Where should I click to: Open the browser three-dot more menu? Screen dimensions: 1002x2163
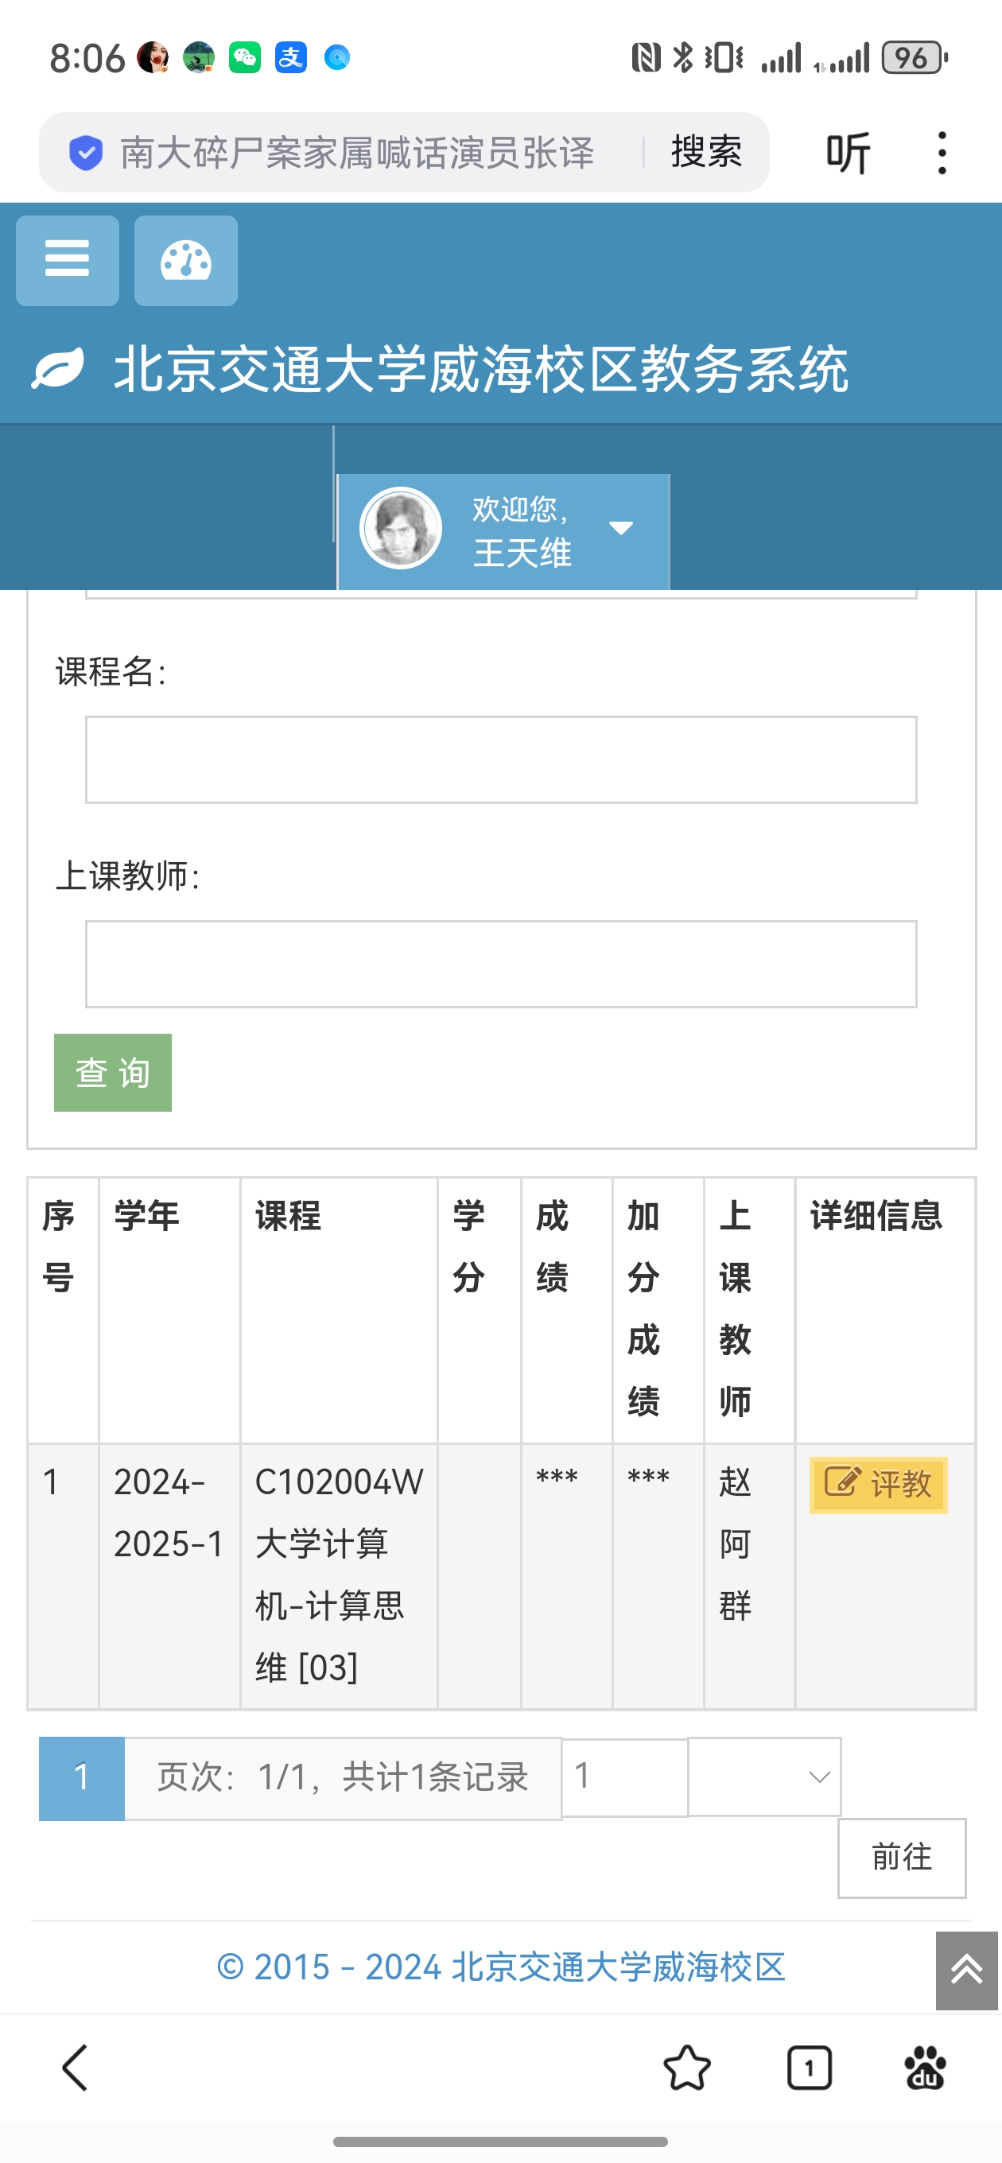[x=942, y=153]
